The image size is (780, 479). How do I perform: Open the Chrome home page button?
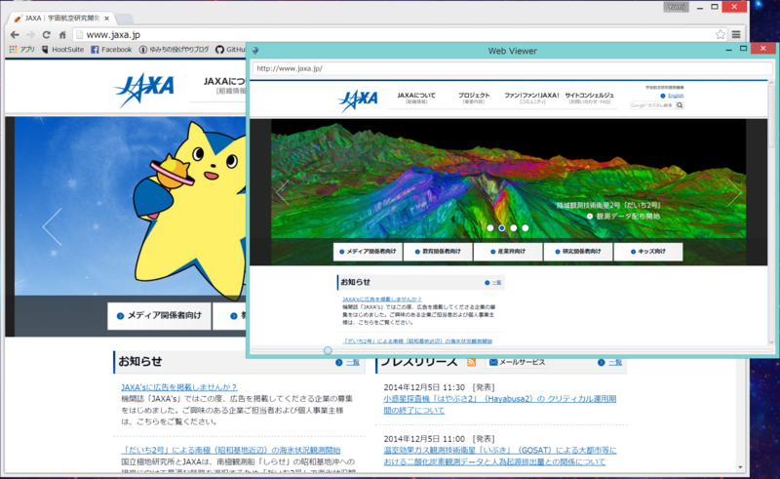coord(62,35)
